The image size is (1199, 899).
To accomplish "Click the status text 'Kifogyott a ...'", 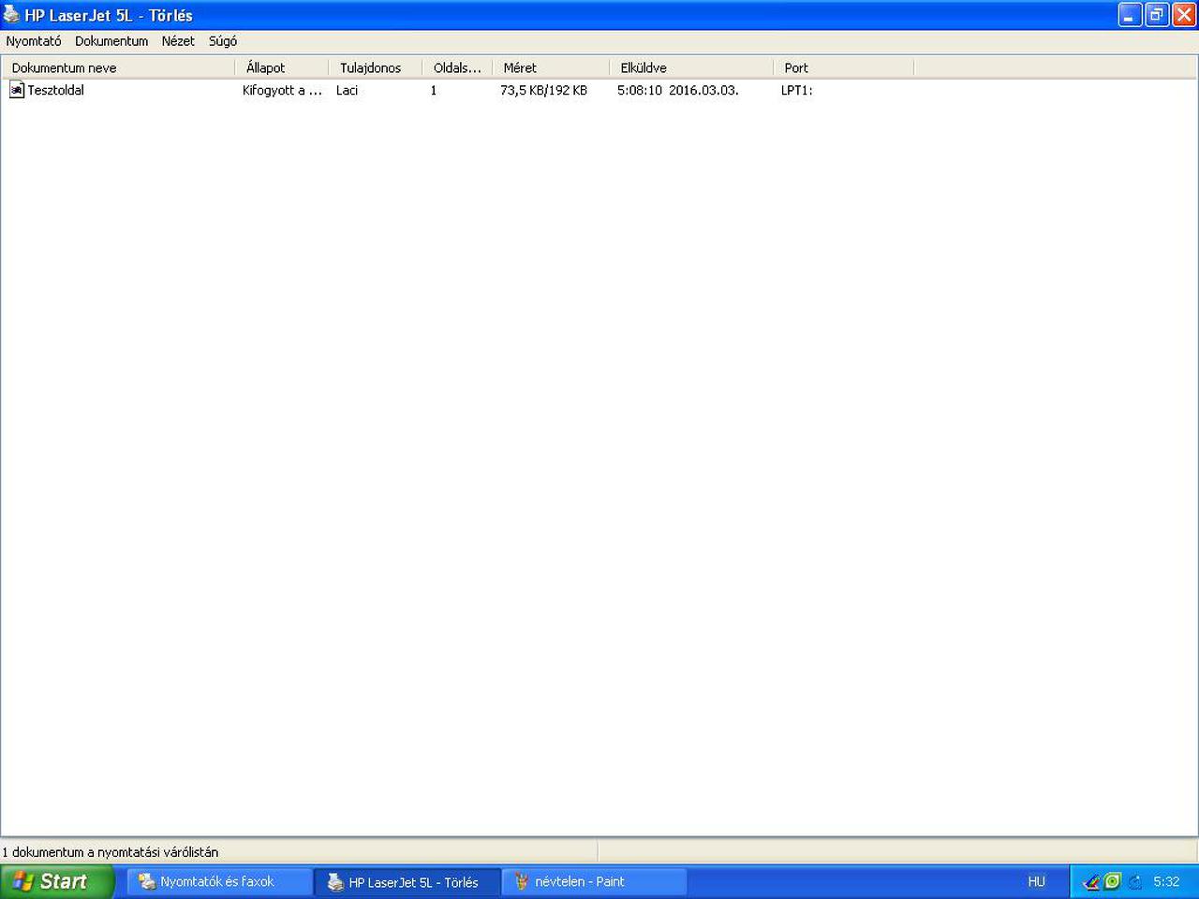I will coord(282,90).
